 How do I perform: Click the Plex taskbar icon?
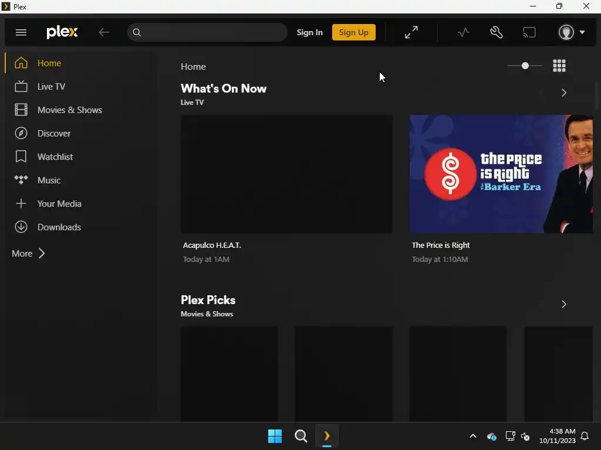[327, 436]
